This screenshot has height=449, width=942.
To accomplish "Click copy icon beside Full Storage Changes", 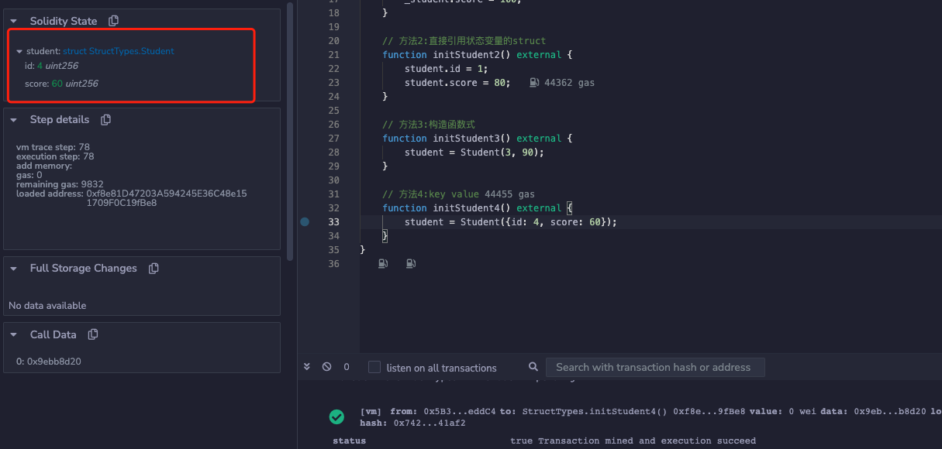I will [154, 269].
